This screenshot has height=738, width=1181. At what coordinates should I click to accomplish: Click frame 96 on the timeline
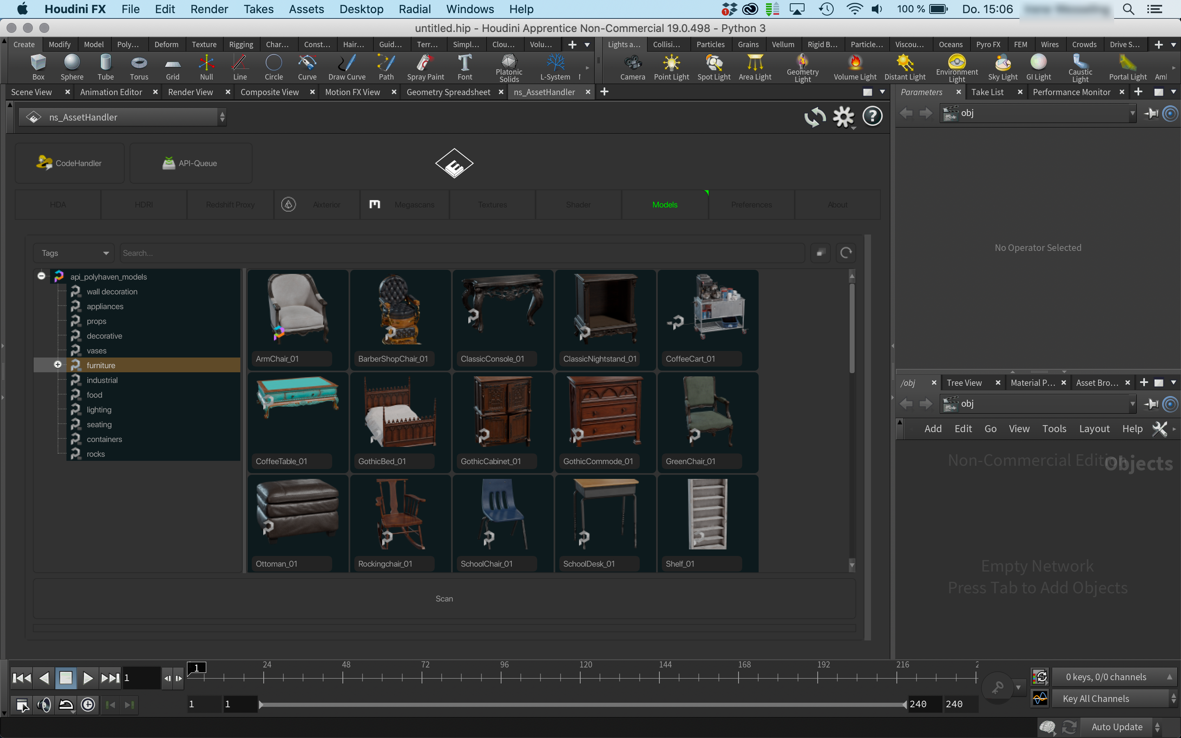coord(501,677)
